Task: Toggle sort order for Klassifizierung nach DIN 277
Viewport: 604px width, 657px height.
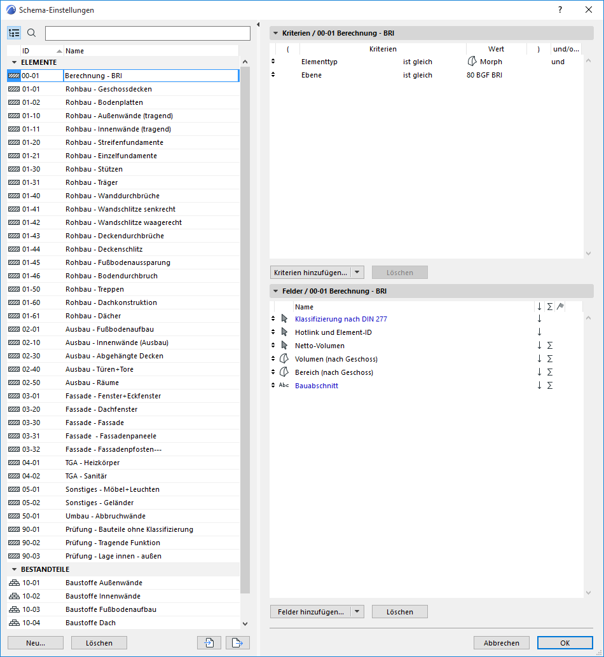Action: tap(539, 319)
